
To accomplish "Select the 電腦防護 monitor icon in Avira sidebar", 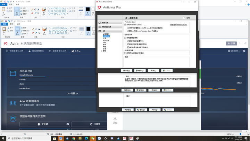I will (x=100, y=23).
